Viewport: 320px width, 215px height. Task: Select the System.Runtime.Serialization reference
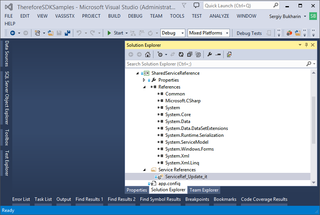[x=194, y=135]
